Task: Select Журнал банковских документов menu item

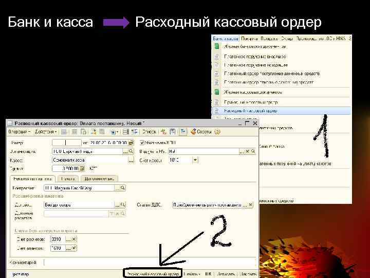Action: point(281,46)
